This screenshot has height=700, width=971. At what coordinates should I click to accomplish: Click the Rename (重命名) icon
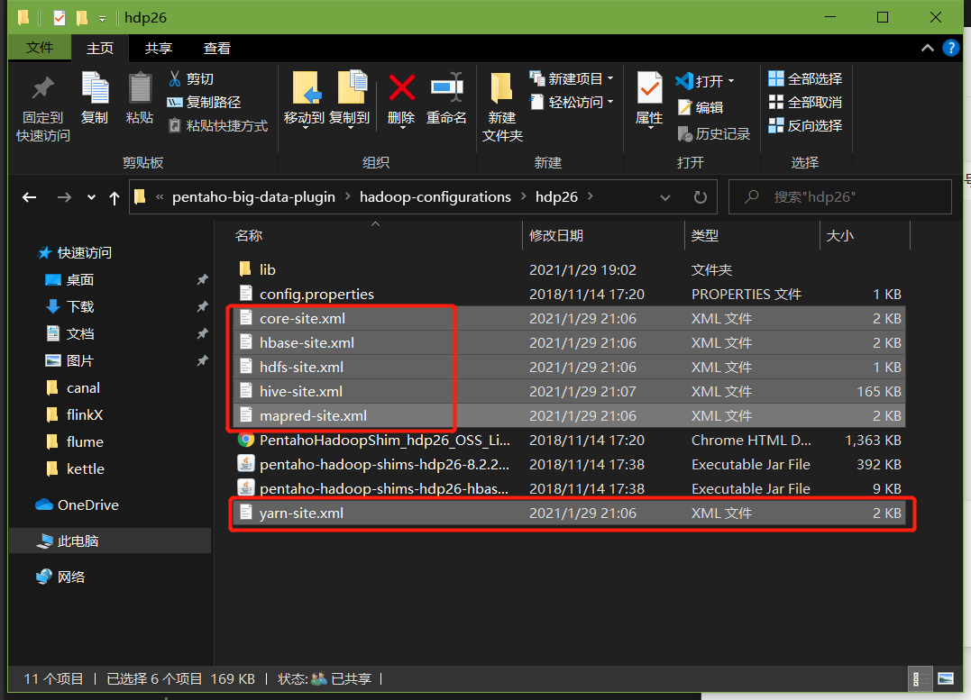coord(446,88)
